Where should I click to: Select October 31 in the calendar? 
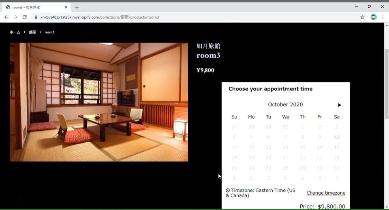click(x=337, y=168)
